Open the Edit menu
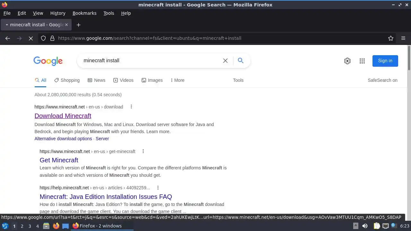Screen dimensions: 411x231 (22, 13)
